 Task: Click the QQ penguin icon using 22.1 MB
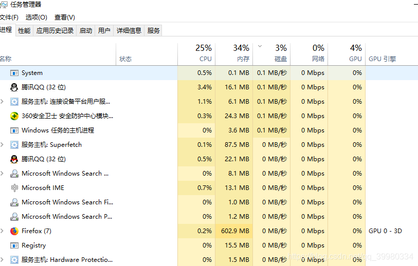coord(14,159)
